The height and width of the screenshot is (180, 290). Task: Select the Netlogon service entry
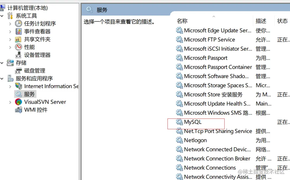pyautogui.click(x=195, y=140)
